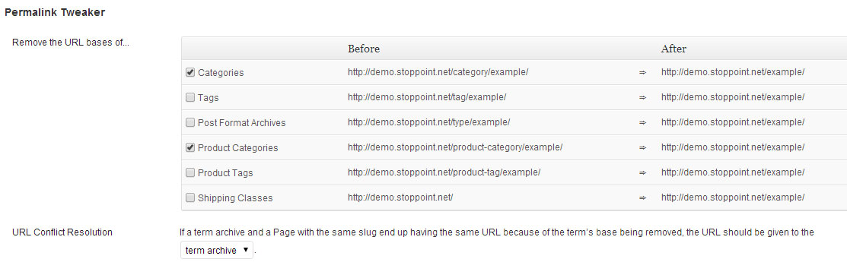The width and height of the screenshot is (847, 278).
Task: Click the Categories label text
Action: (x=221, y=73)
